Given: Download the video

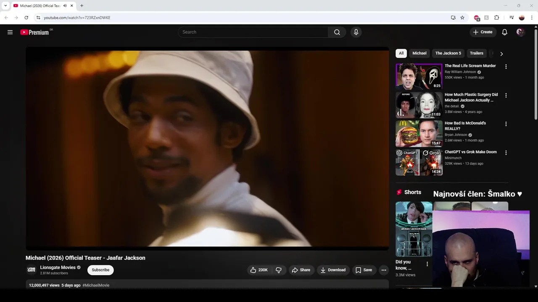Looking at the screenshot, I should click(333, 270).
